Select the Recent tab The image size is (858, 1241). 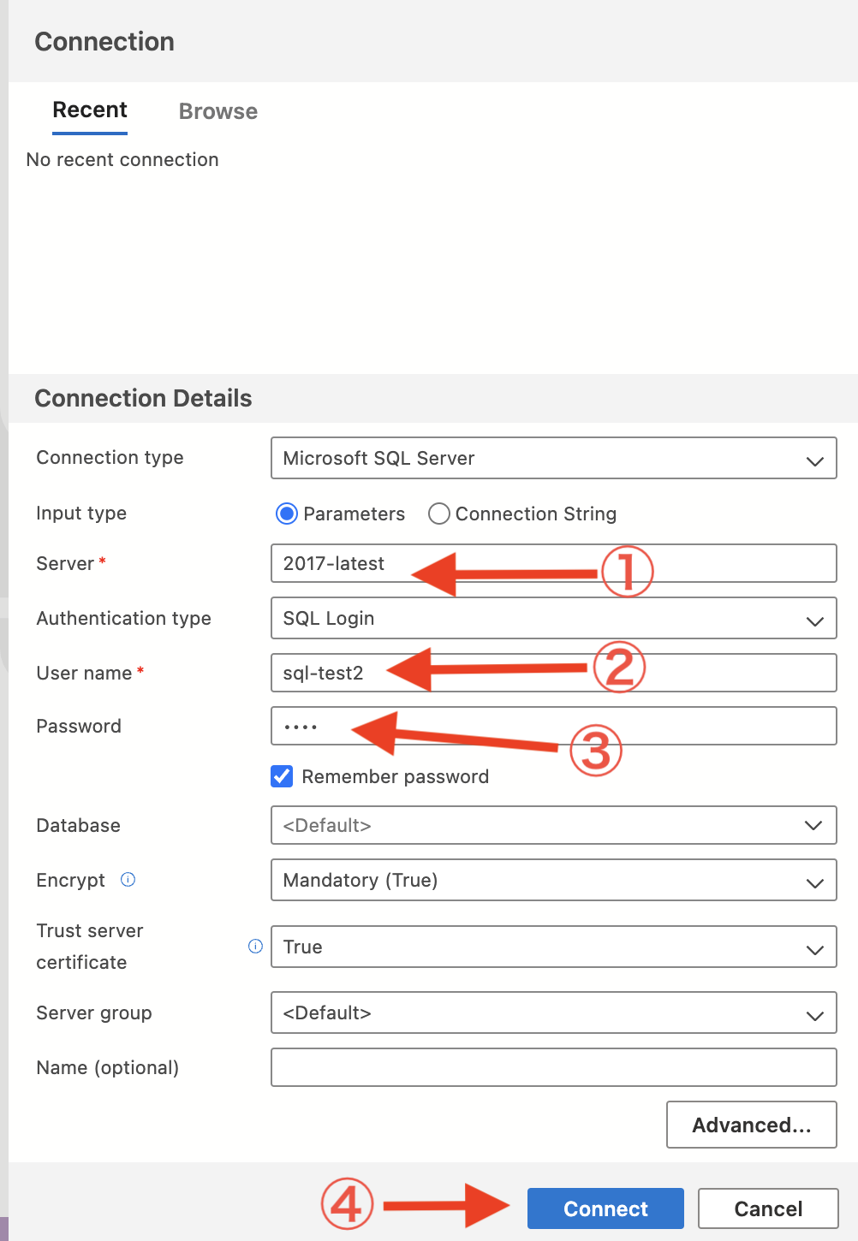[x=90, y=110]
